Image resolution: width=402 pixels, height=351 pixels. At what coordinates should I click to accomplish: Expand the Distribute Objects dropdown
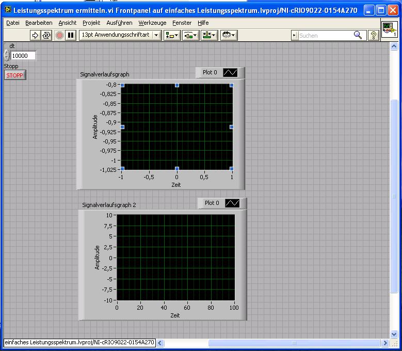pyautogui.click(x=190, y=35)
